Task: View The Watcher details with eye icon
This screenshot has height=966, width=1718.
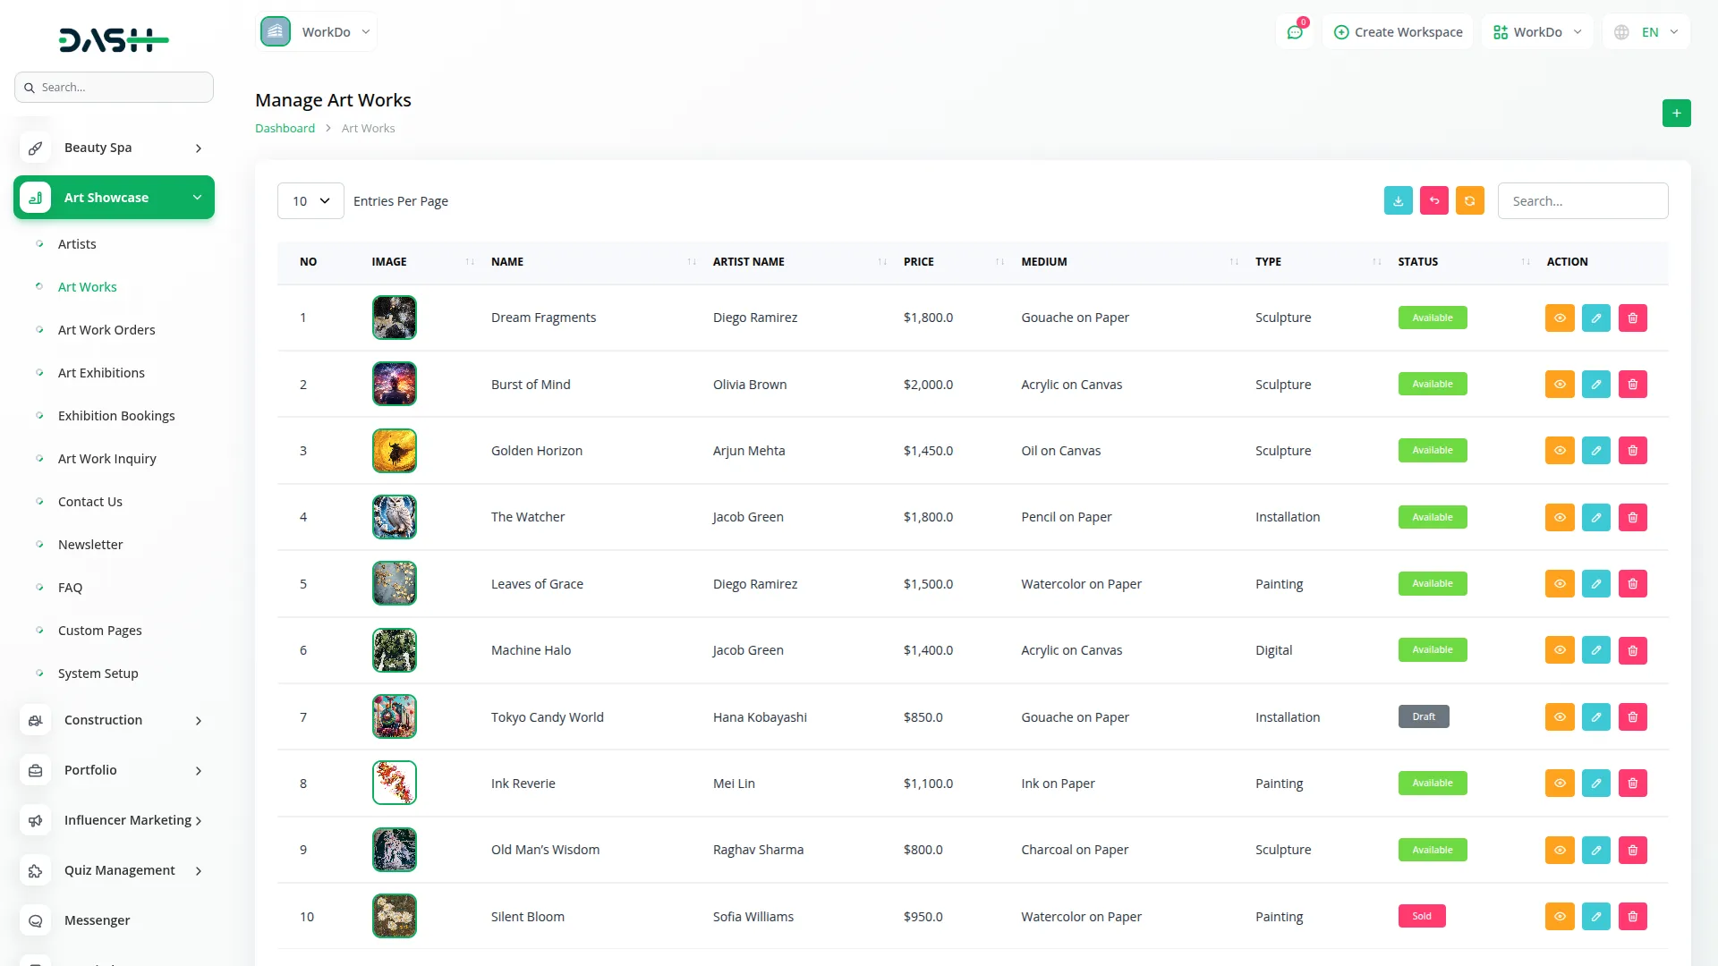Action: click(x=1559, y=518)
